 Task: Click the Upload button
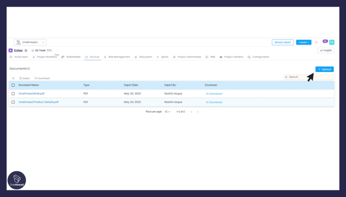[x=324, y=69]
